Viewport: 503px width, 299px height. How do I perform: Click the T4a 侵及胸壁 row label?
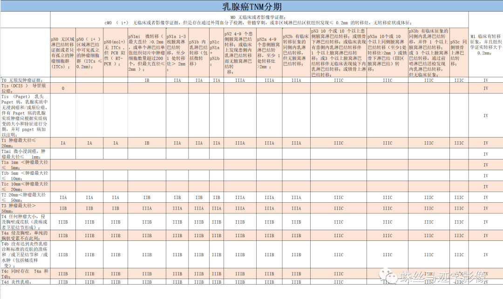coord(25,235)
